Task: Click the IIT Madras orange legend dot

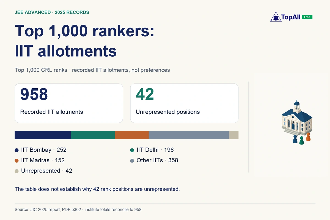Action: 16,160
